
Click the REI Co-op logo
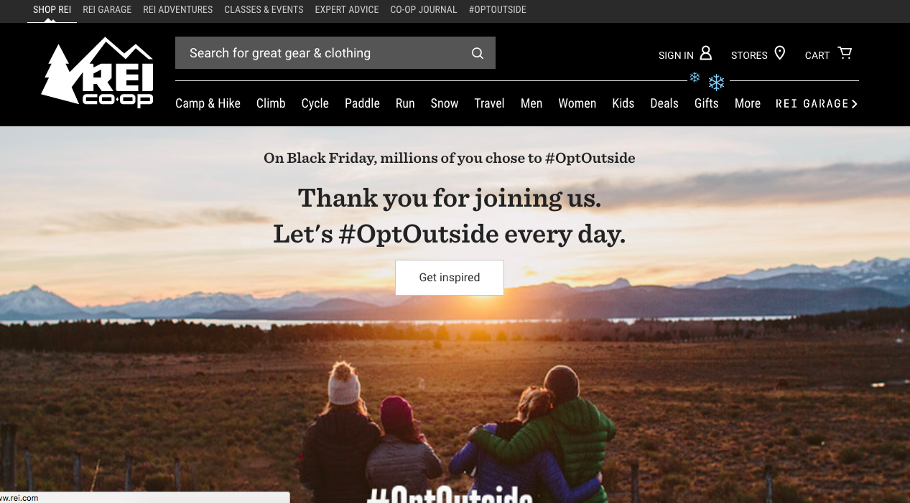tap(97, 72)
